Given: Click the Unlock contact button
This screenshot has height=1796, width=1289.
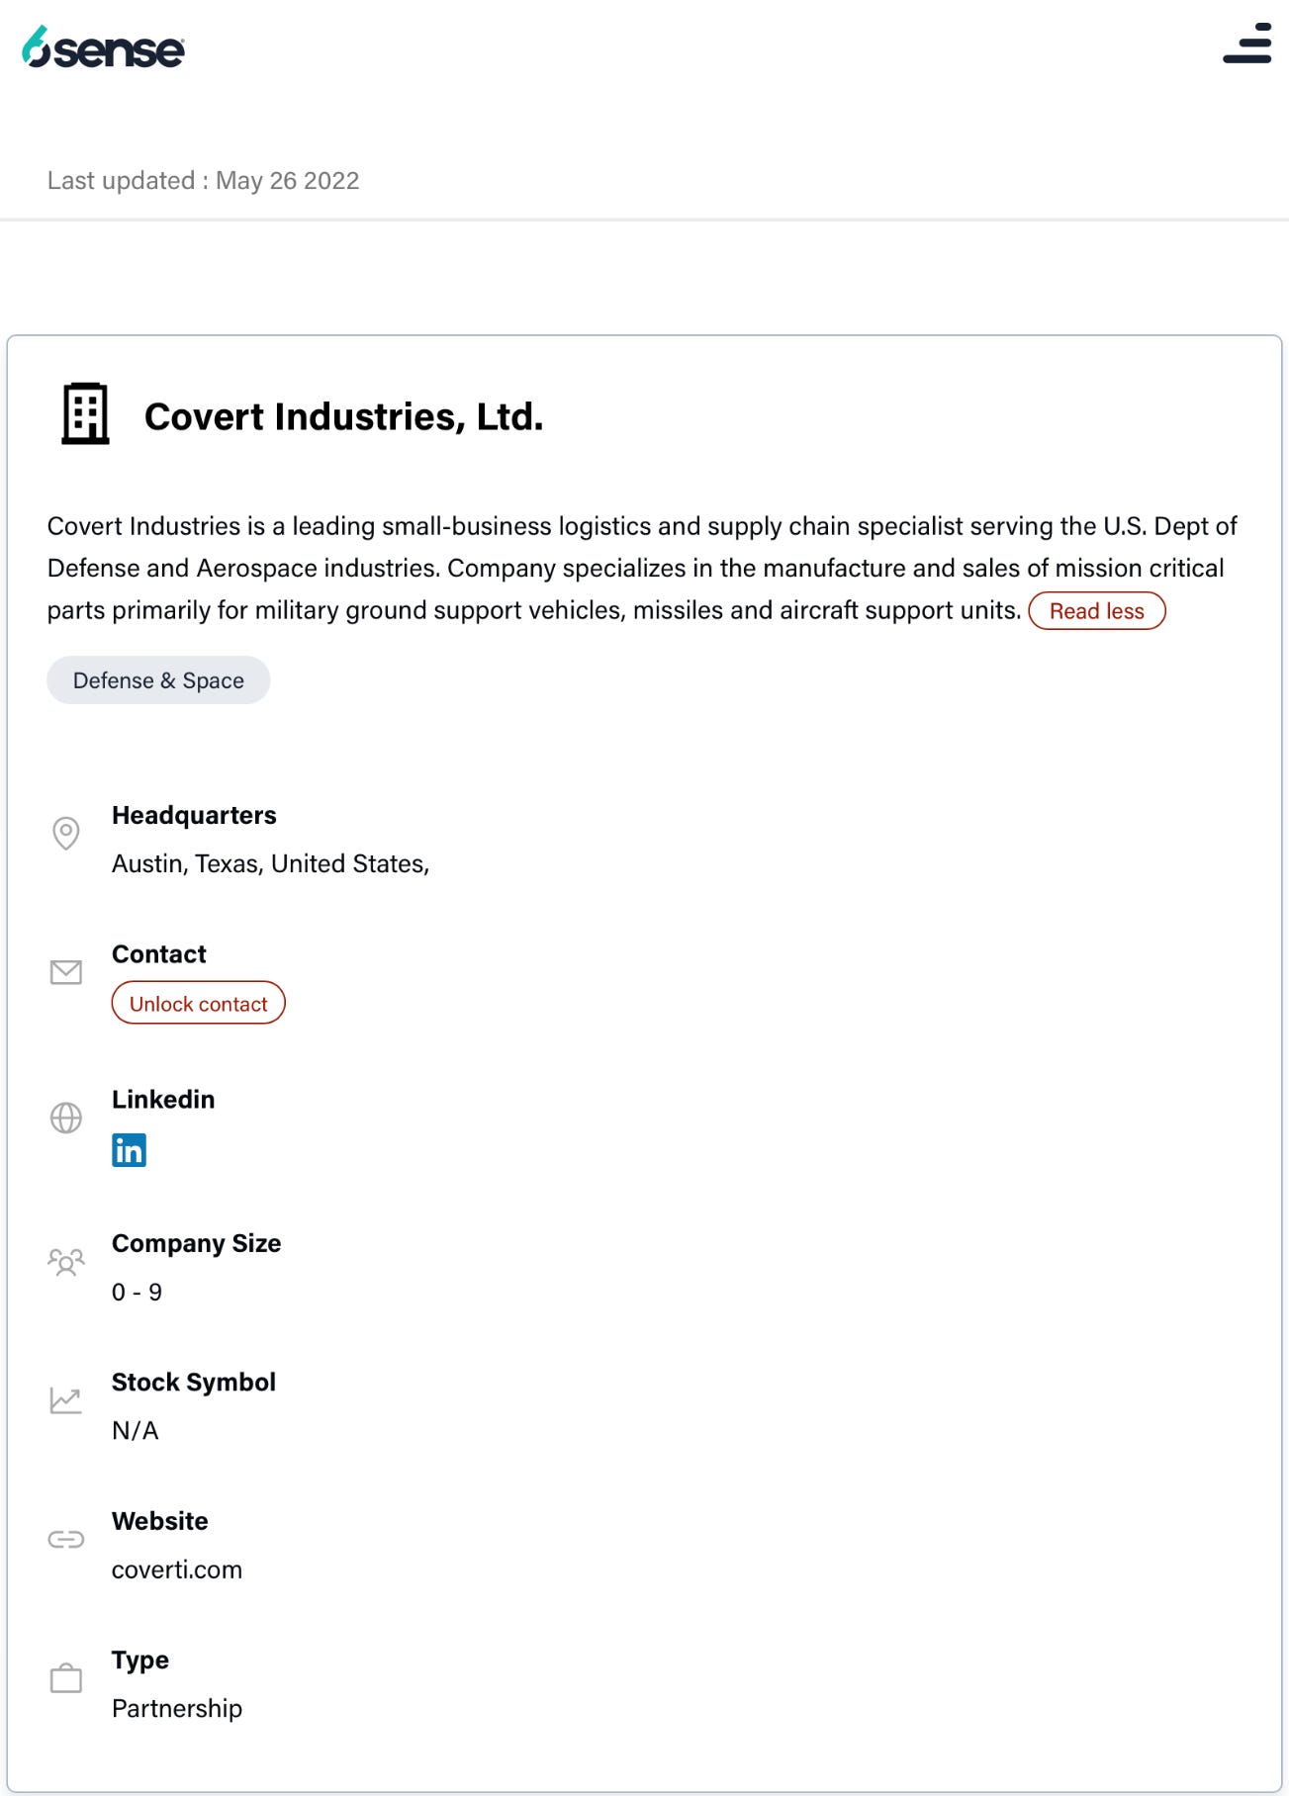Looking at the screenshot, I should pos(198,1003).
